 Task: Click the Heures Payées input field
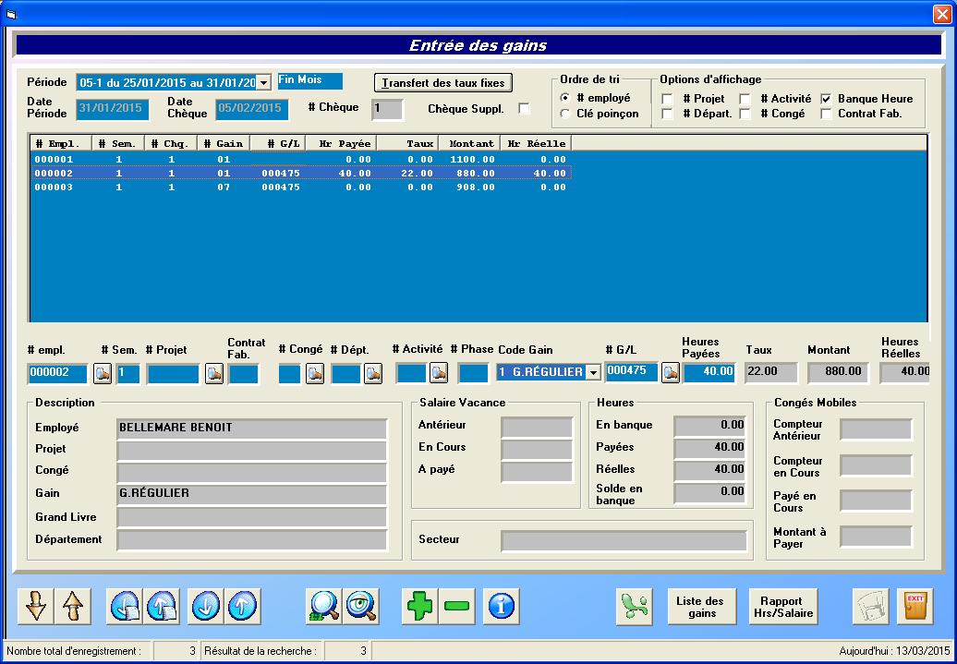tap(709, 372)
